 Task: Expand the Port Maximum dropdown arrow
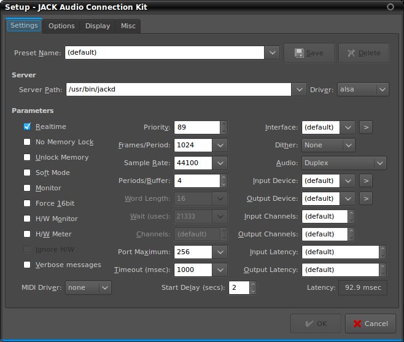click(220, 252)
